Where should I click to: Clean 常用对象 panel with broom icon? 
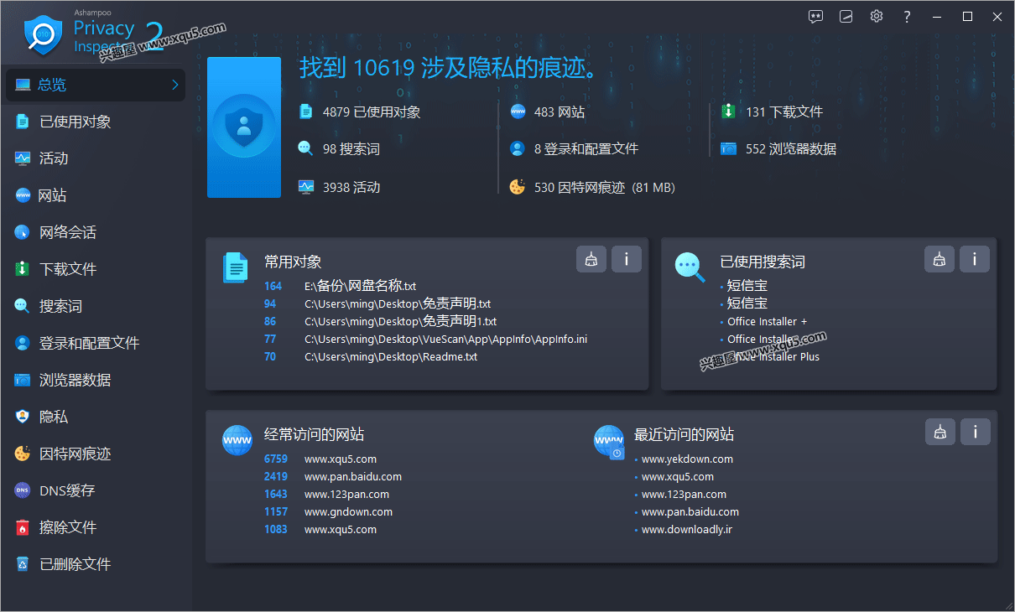(591, 260)
